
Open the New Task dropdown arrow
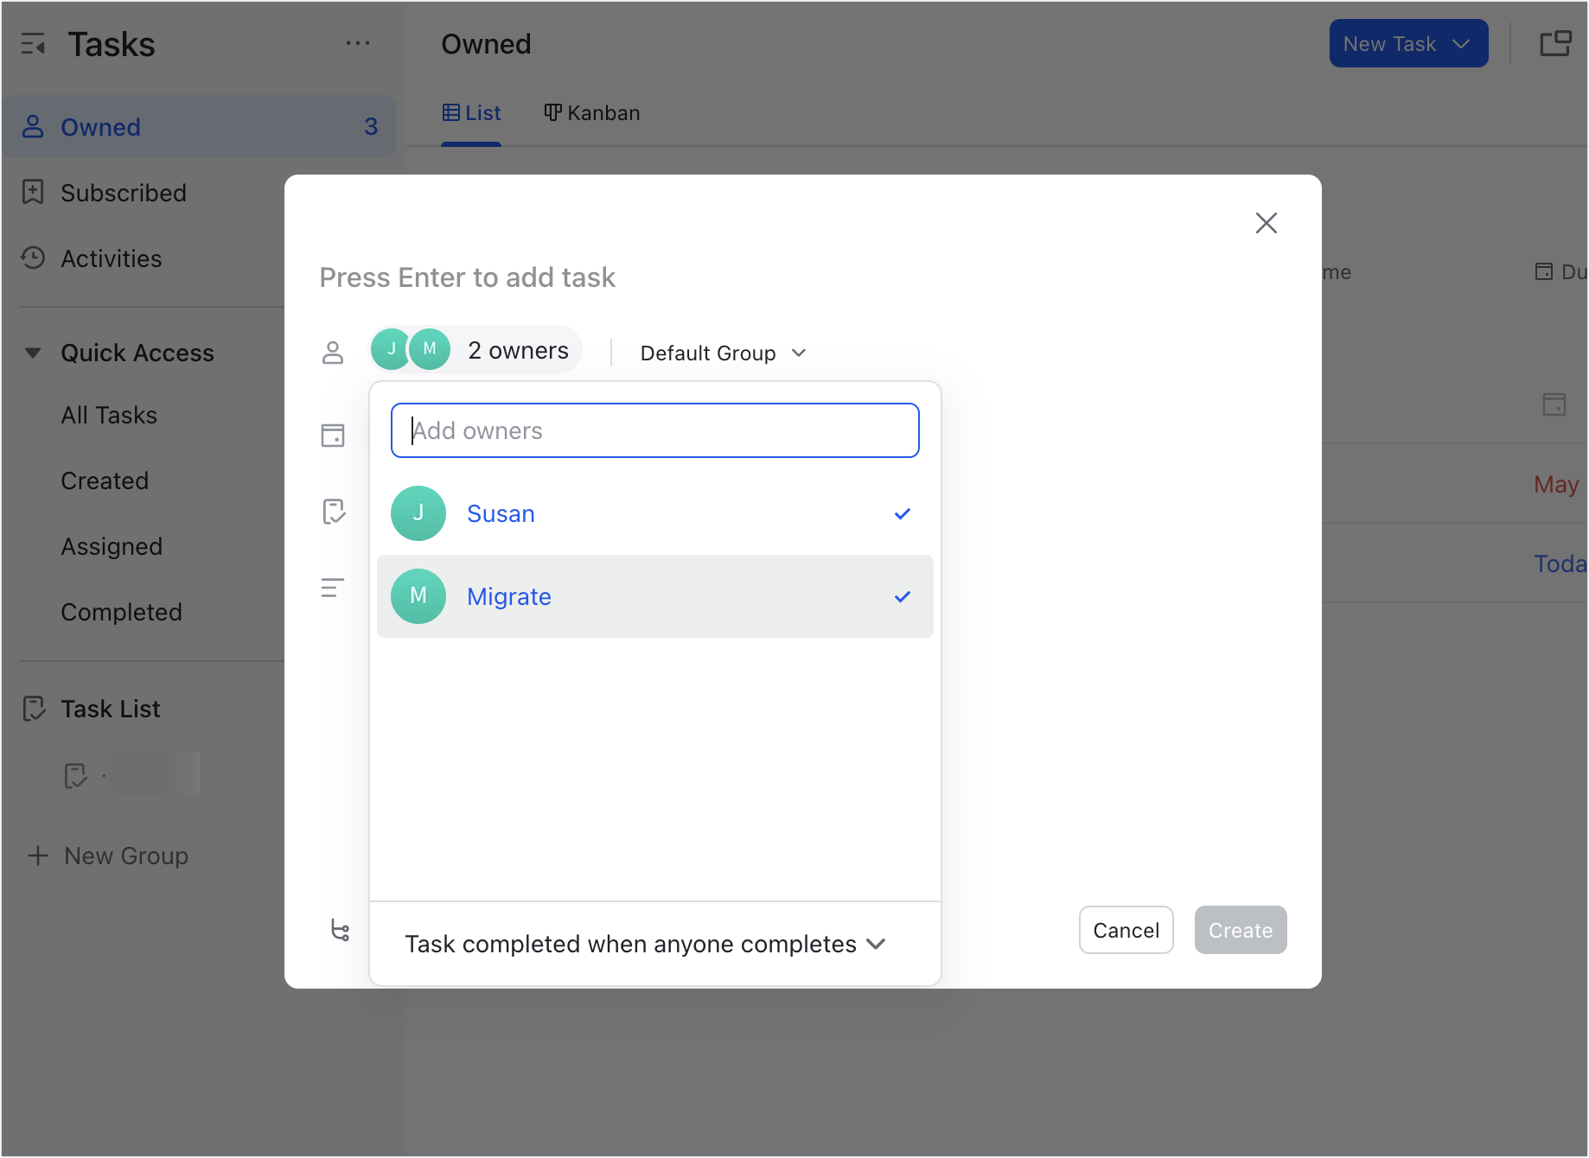1462,43
